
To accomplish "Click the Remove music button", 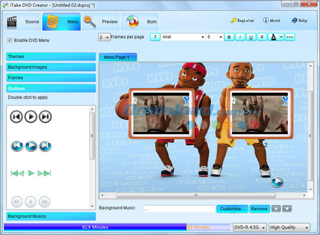I will tap(259, 209).
